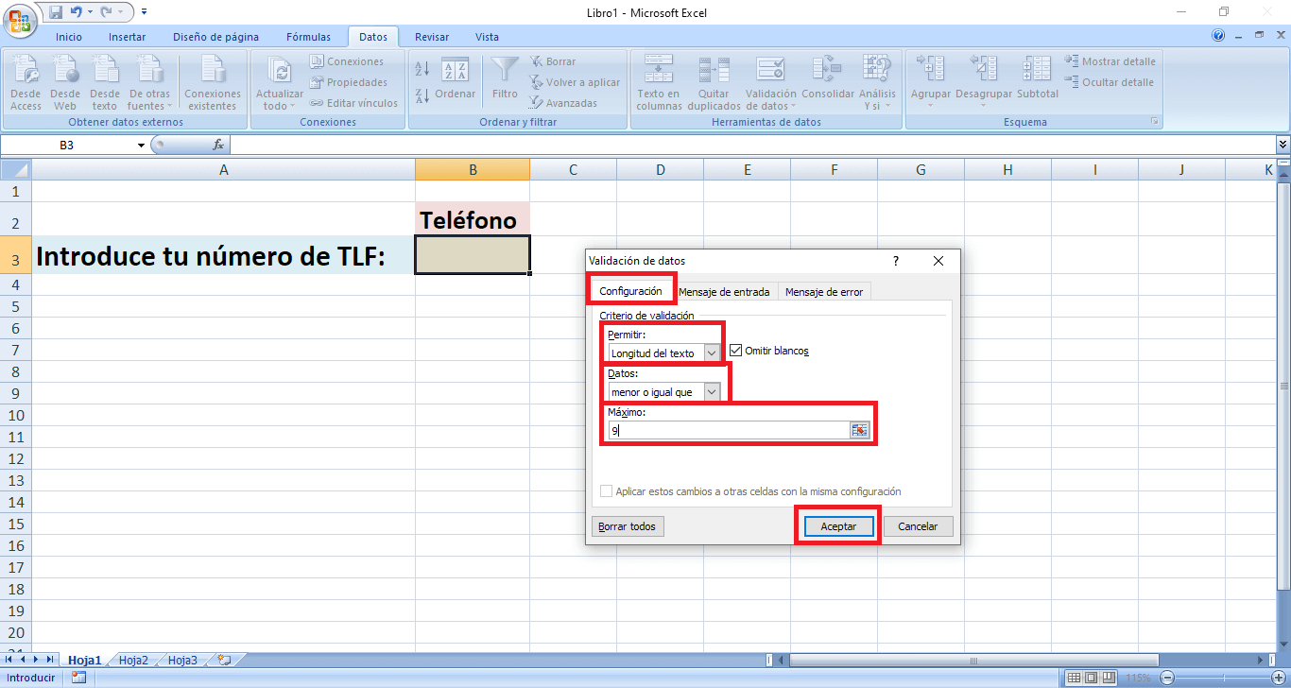The height and width of the screenshot is (688, 1291).
Task: Open De otras fuentes menu
Action: click(149, 83)
